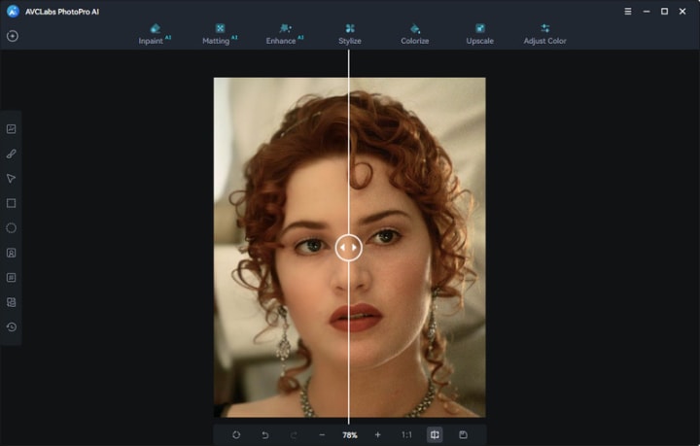Redo the last action

pos(294,434)
